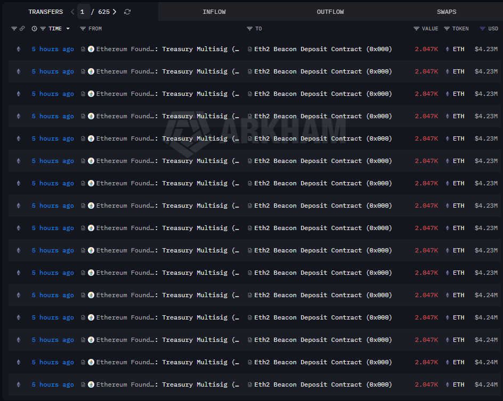Open the TOKEN column filter
The image size is (503, 401).
click(447, 28)
